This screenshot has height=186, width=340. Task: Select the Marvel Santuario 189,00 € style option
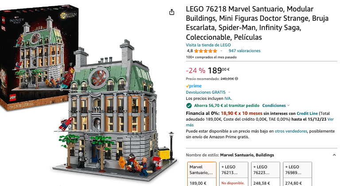(x=202, y=174)
